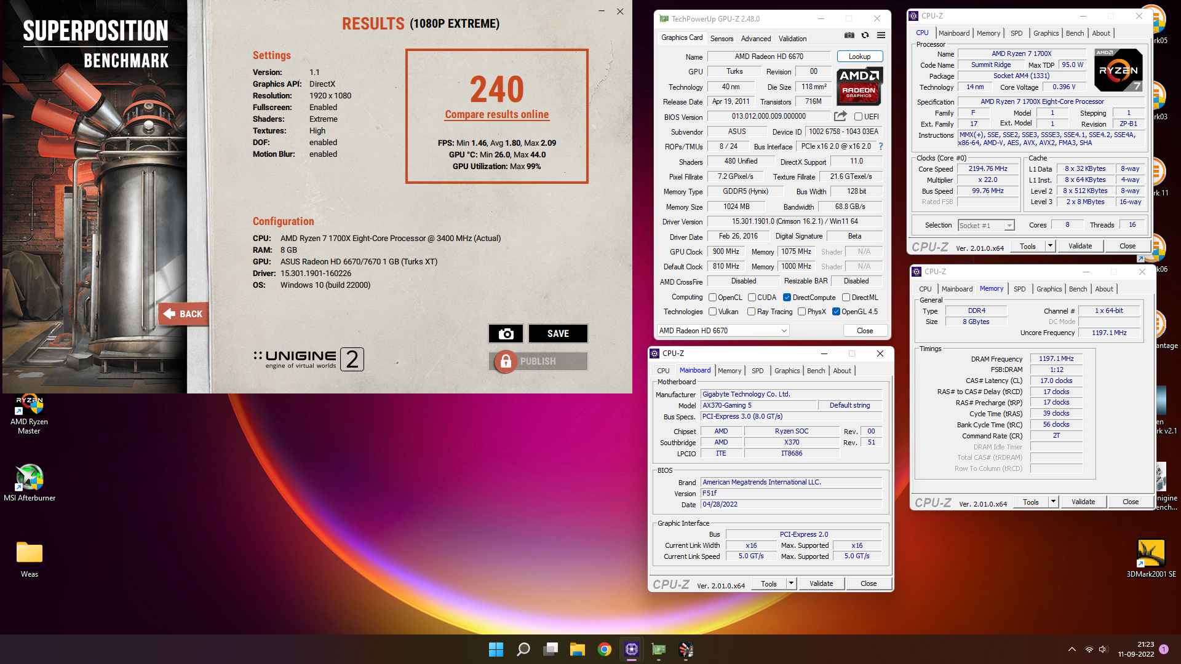This screenshot has height=664, width=1181.
Task: Open the Weas folder on the desktop
Action: coord(29,559)
